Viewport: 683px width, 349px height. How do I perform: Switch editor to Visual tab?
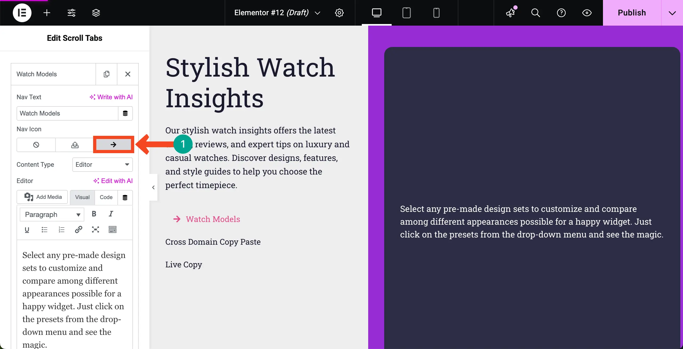[82, 197]
